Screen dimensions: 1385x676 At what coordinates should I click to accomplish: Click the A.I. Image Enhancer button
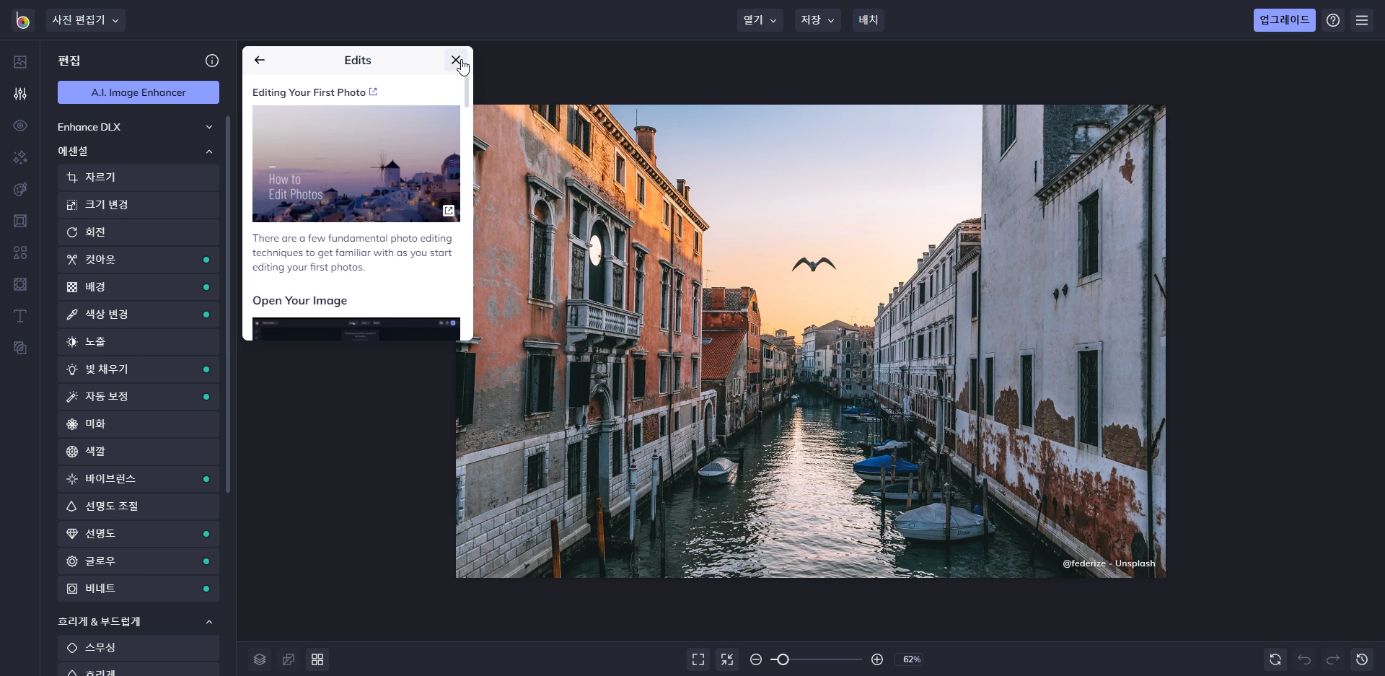pyautogui.click(x=138, y=92)
